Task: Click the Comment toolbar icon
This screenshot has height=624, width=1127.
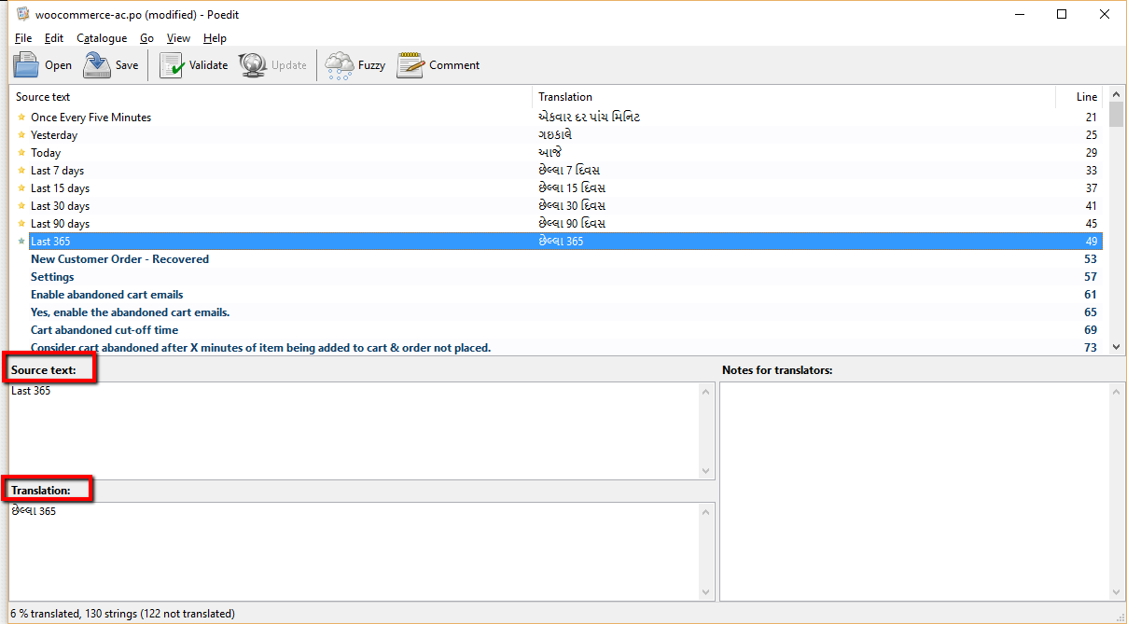Action: 410,65
